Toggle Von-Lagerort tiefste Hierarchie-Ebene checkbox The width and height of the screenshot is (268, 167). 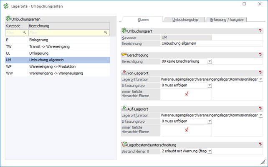point(187,94)
